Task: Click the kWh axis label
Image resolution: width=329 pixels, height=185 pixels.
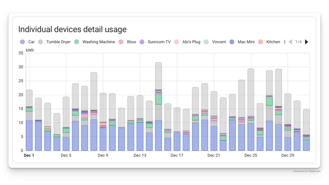Action: pos(30,50)
